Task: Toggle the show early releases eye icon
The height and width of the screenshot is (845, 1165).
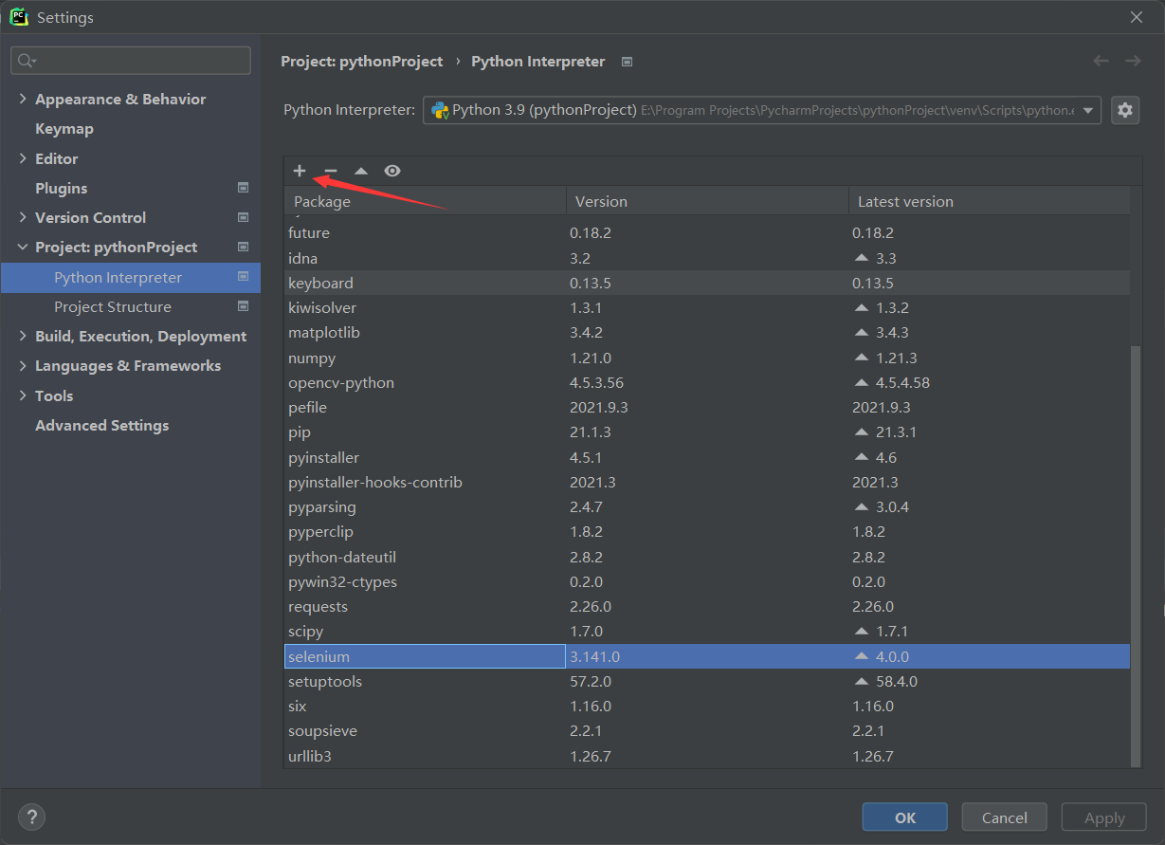Action: (392, 171)
